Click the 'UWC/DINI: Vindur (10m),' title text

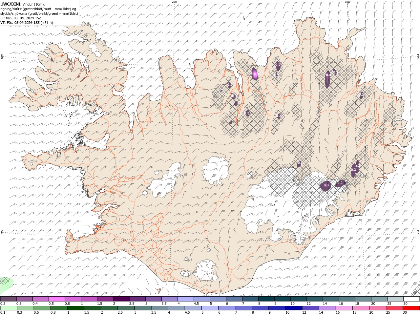[x=22, y=4]
